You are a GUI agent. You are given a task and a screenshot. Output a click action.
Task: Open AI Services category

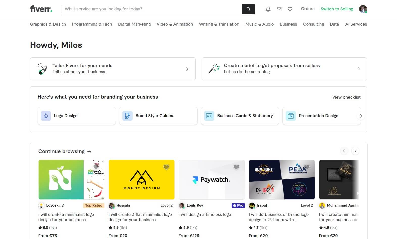tap(356, 24)
